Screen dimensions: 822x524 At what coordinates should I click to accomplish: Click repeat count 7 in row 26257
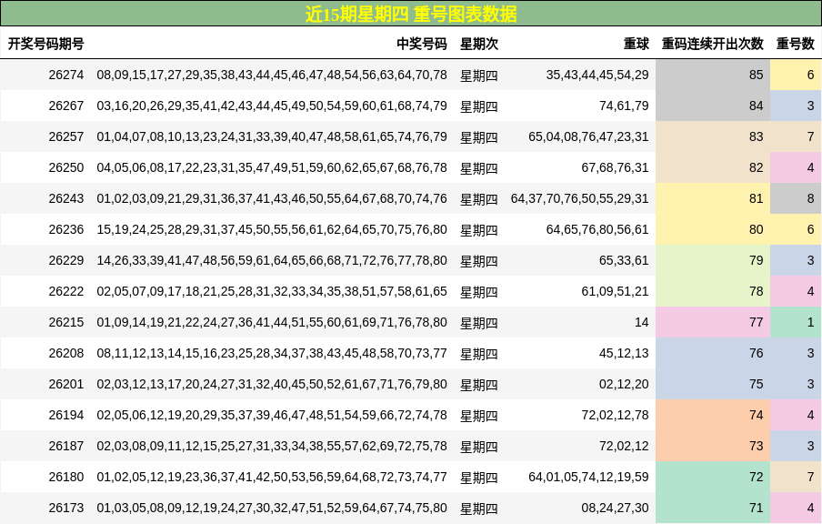tap(796, 136)
